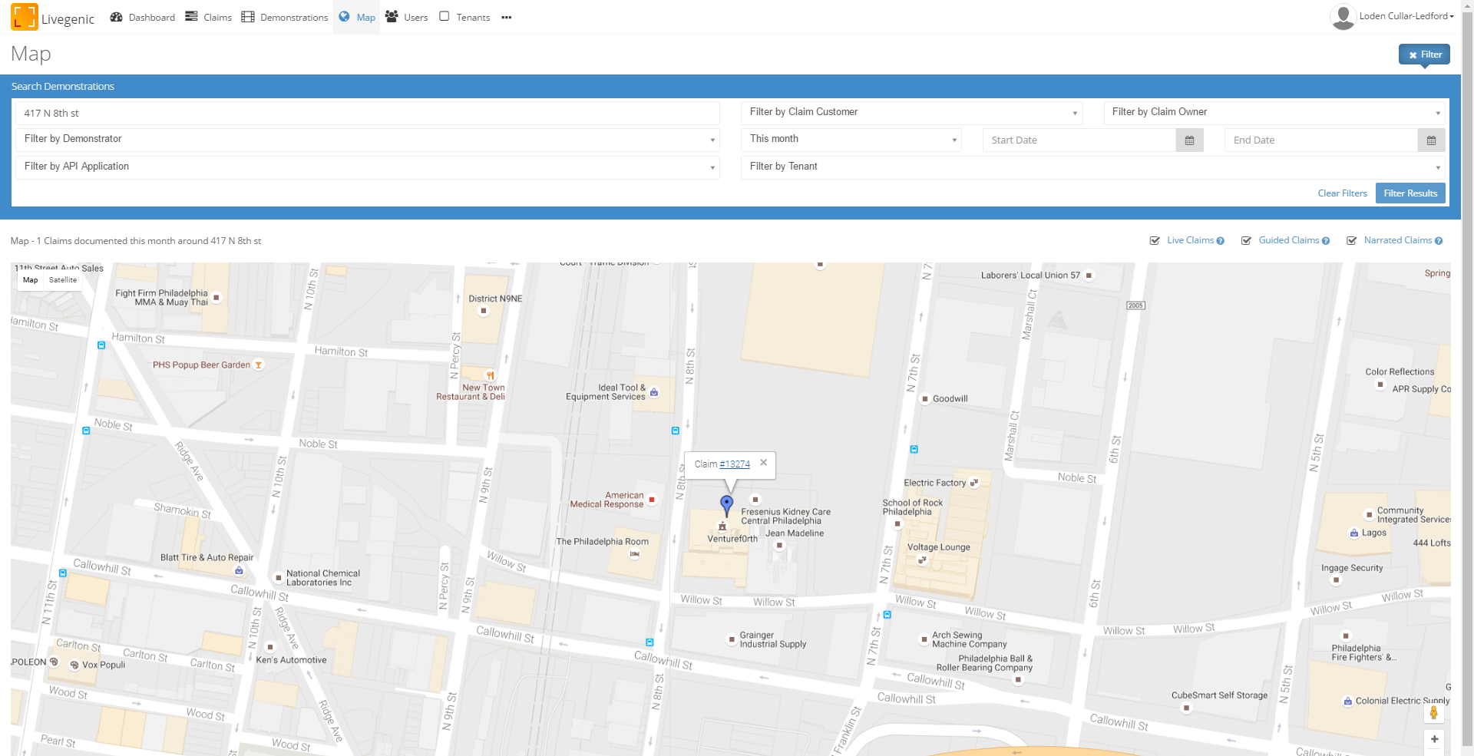This screenshot has height=756, width=1474.
Task: Click the Ventureforth place icon
Action: (722, 527)
